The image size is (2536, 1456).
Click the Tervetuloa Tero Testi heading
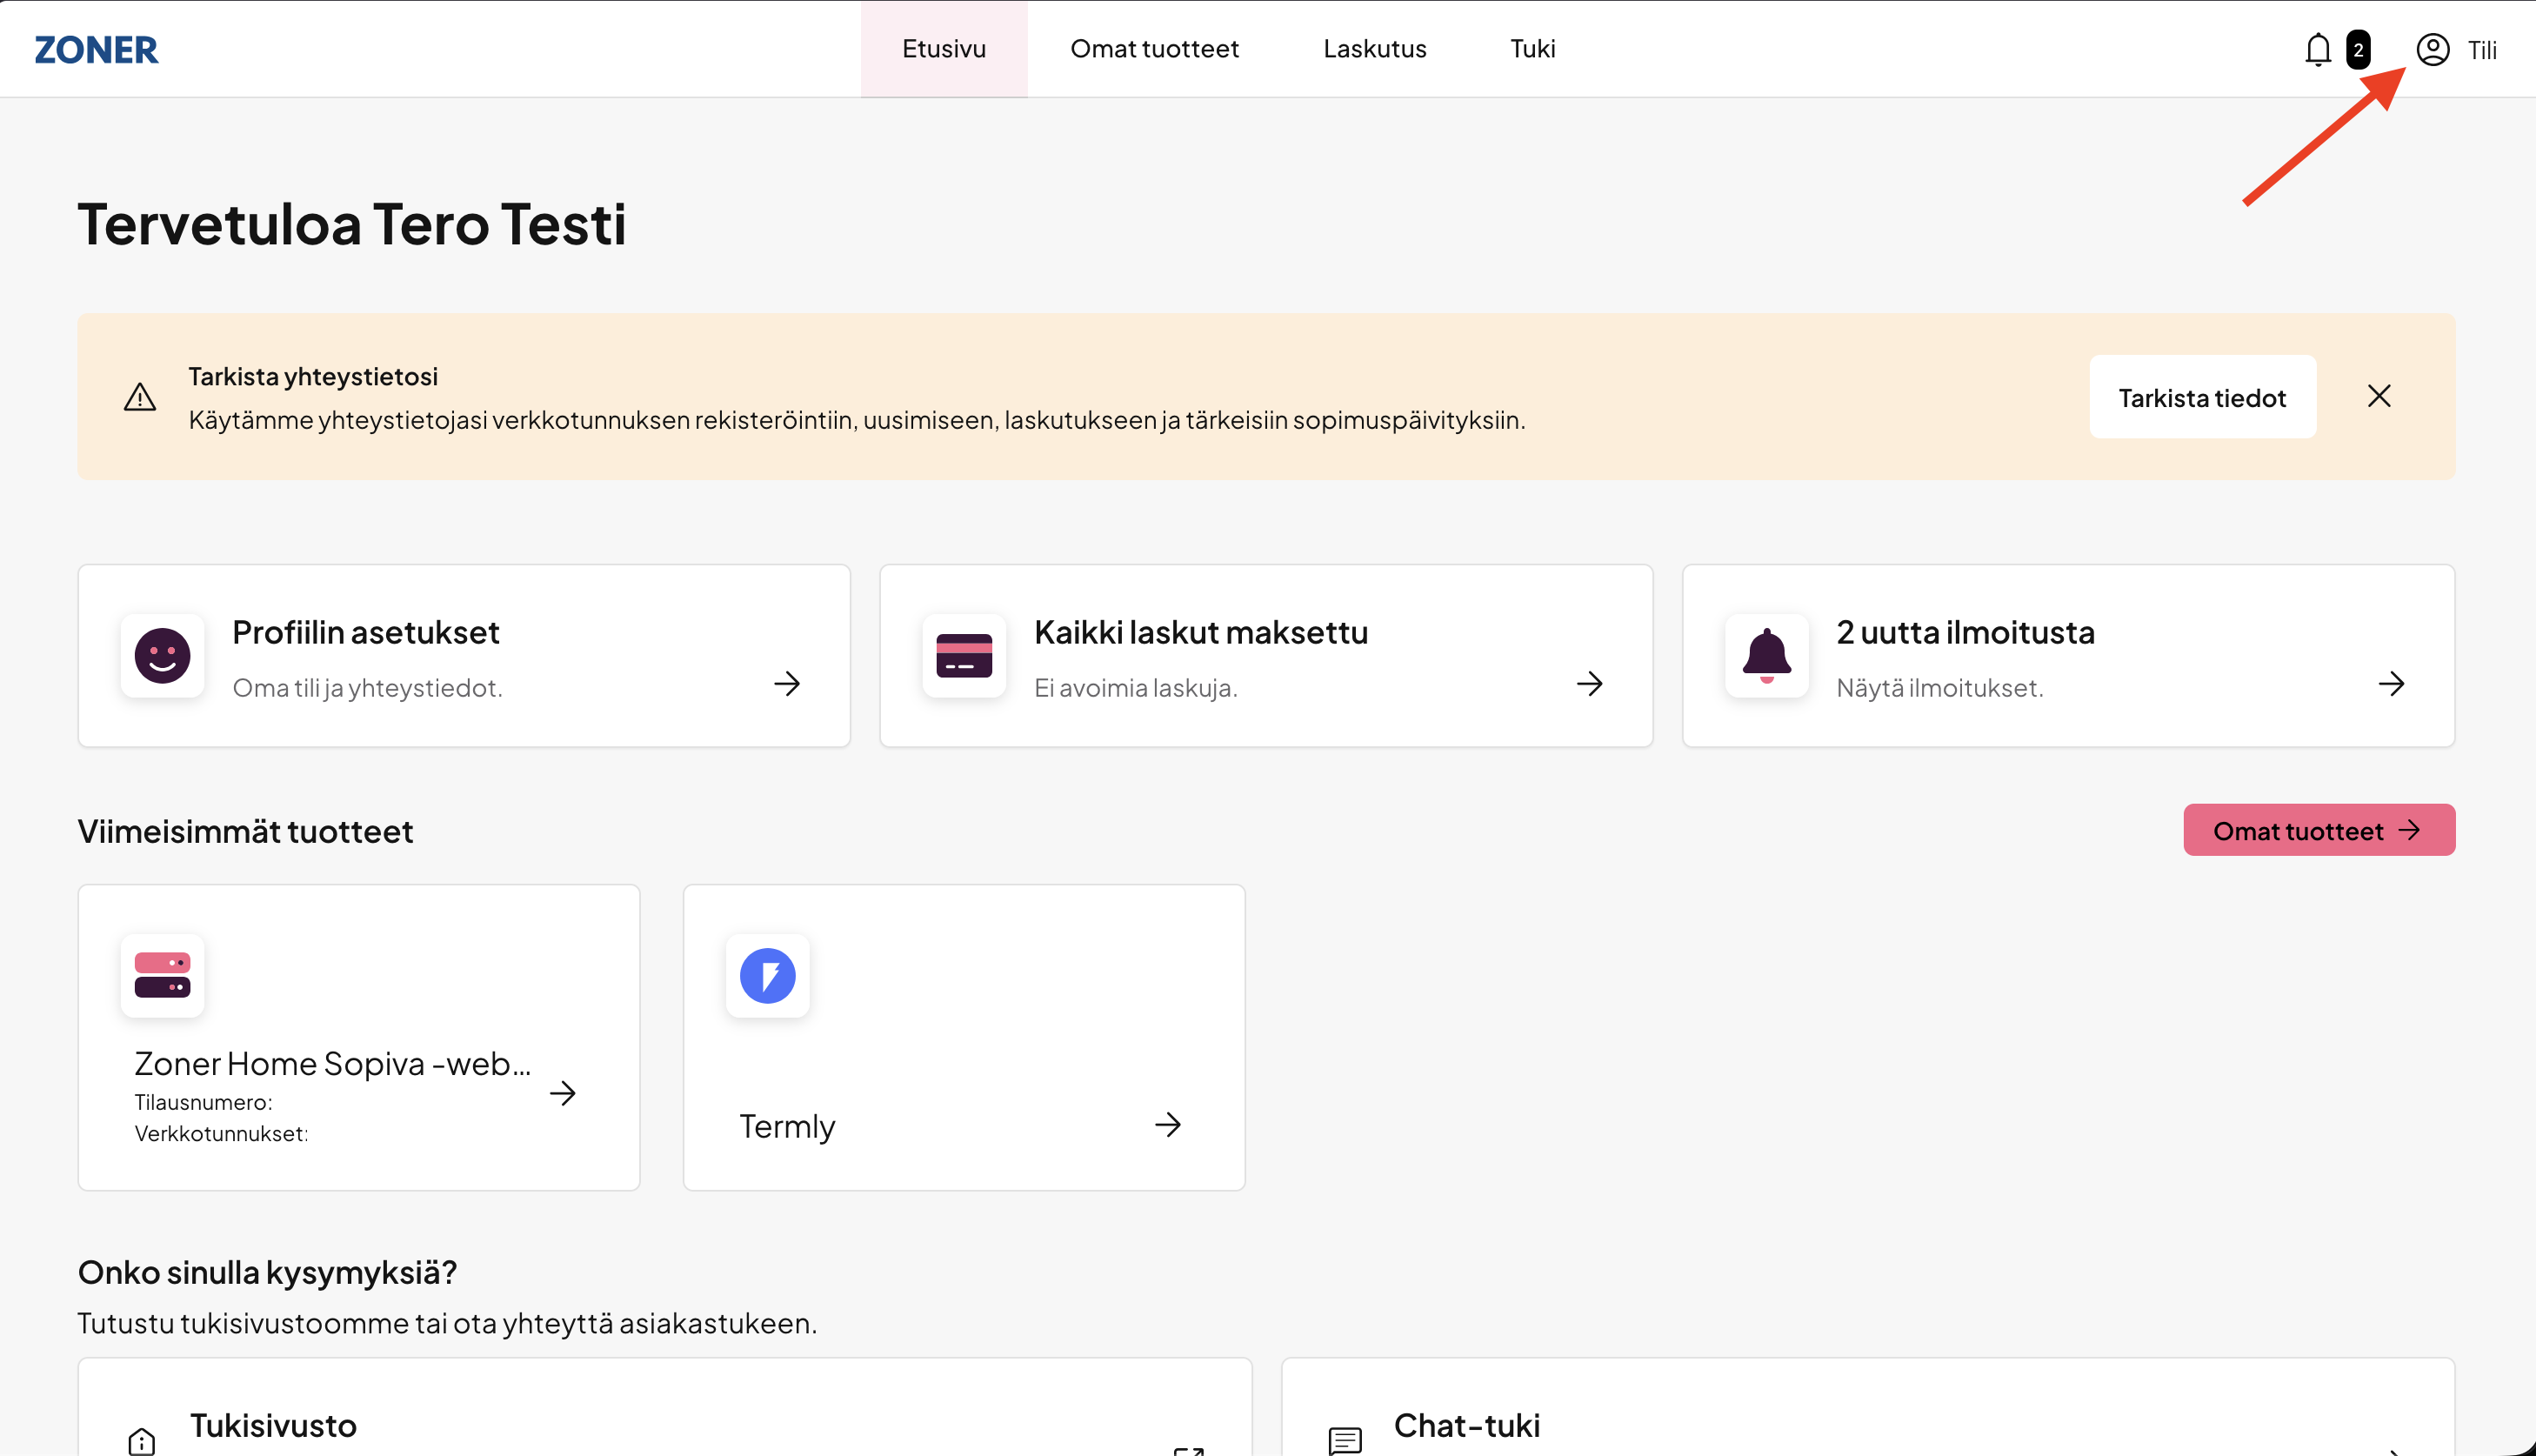352,223
